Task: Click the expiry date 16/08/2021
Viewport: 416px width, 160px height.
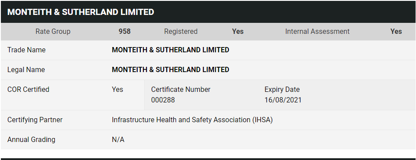Action: [x=283, y=100]
